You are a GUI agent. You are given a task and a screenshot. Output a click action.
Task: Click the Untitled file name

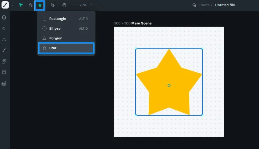pyautogui.click(x=225, y=5)
